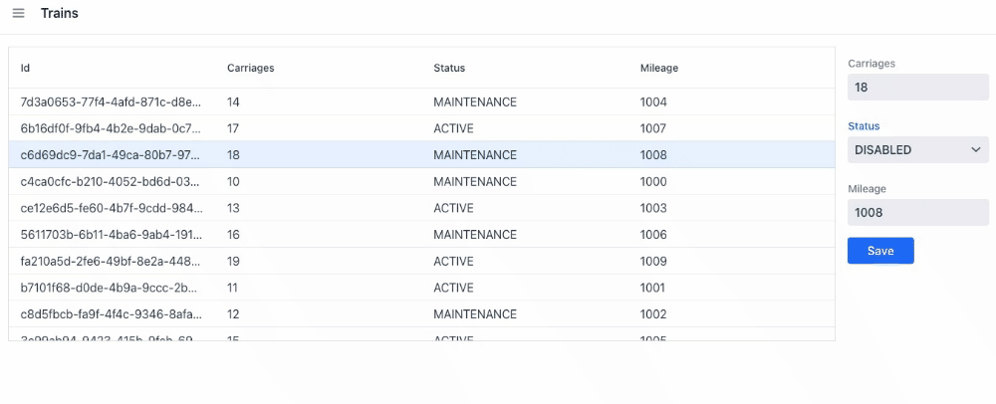Image resolution: width=996 pixels, height=404 pixels.
Task: Select the row with mileage 1009
Action: click(653, 262)
